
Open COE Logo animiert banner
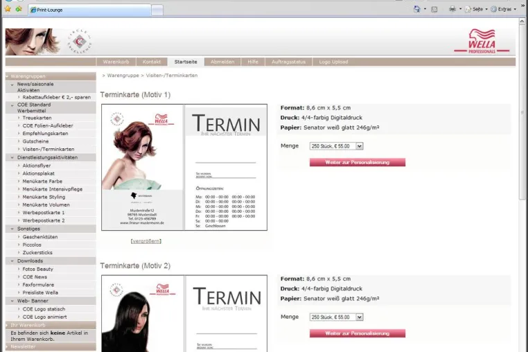[45, 317]
